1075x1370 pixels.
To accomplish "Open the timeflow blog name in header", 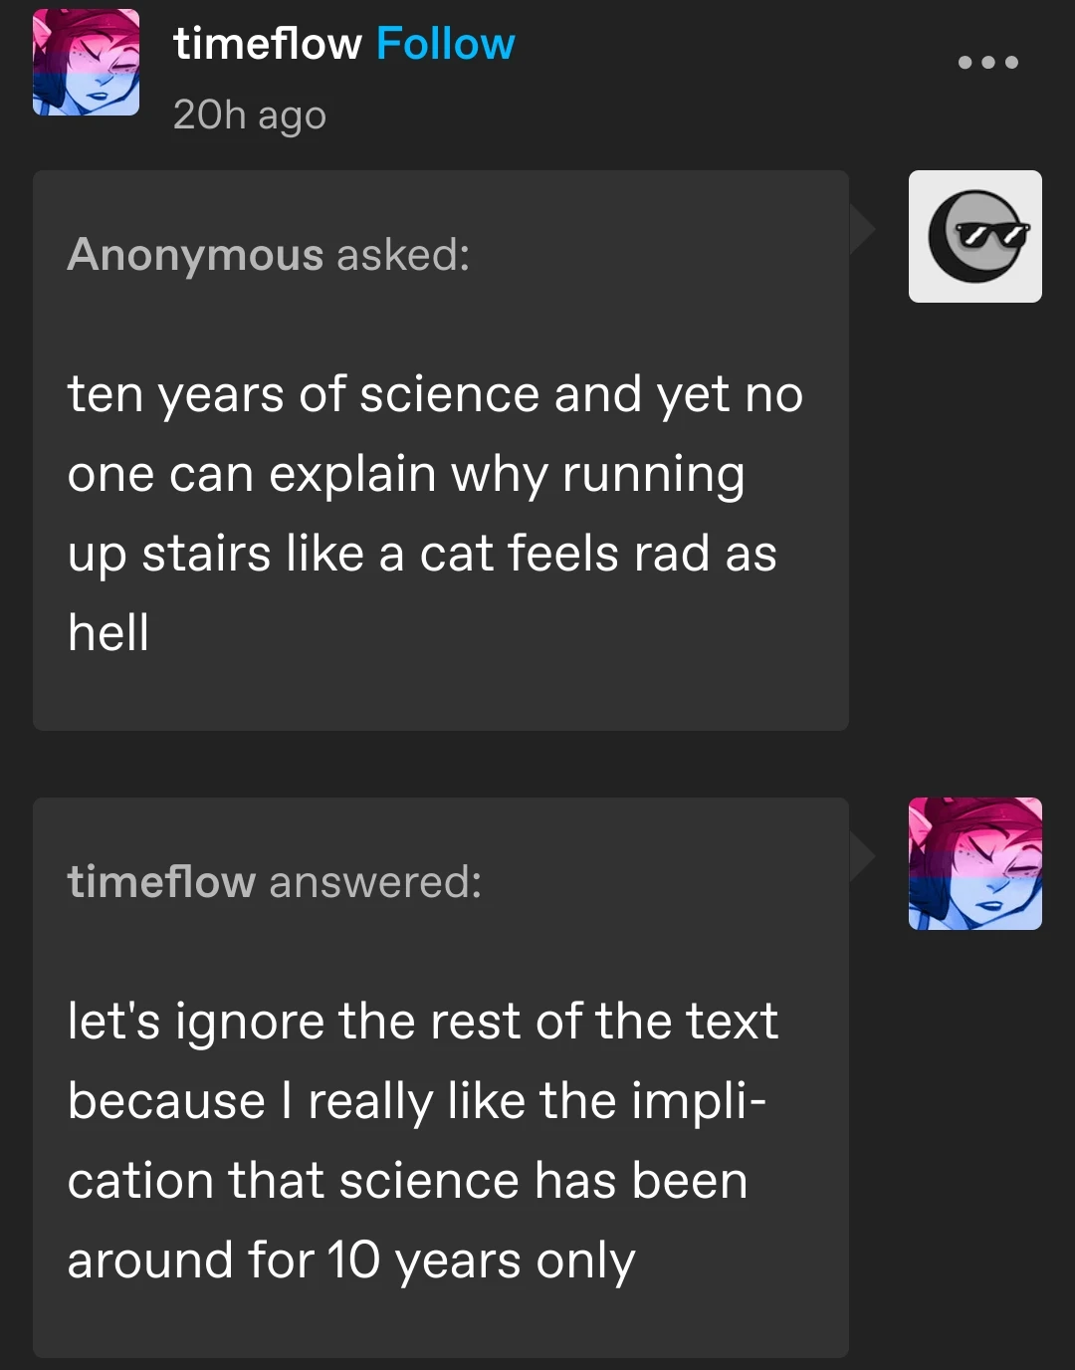I will tap(267, 45).
